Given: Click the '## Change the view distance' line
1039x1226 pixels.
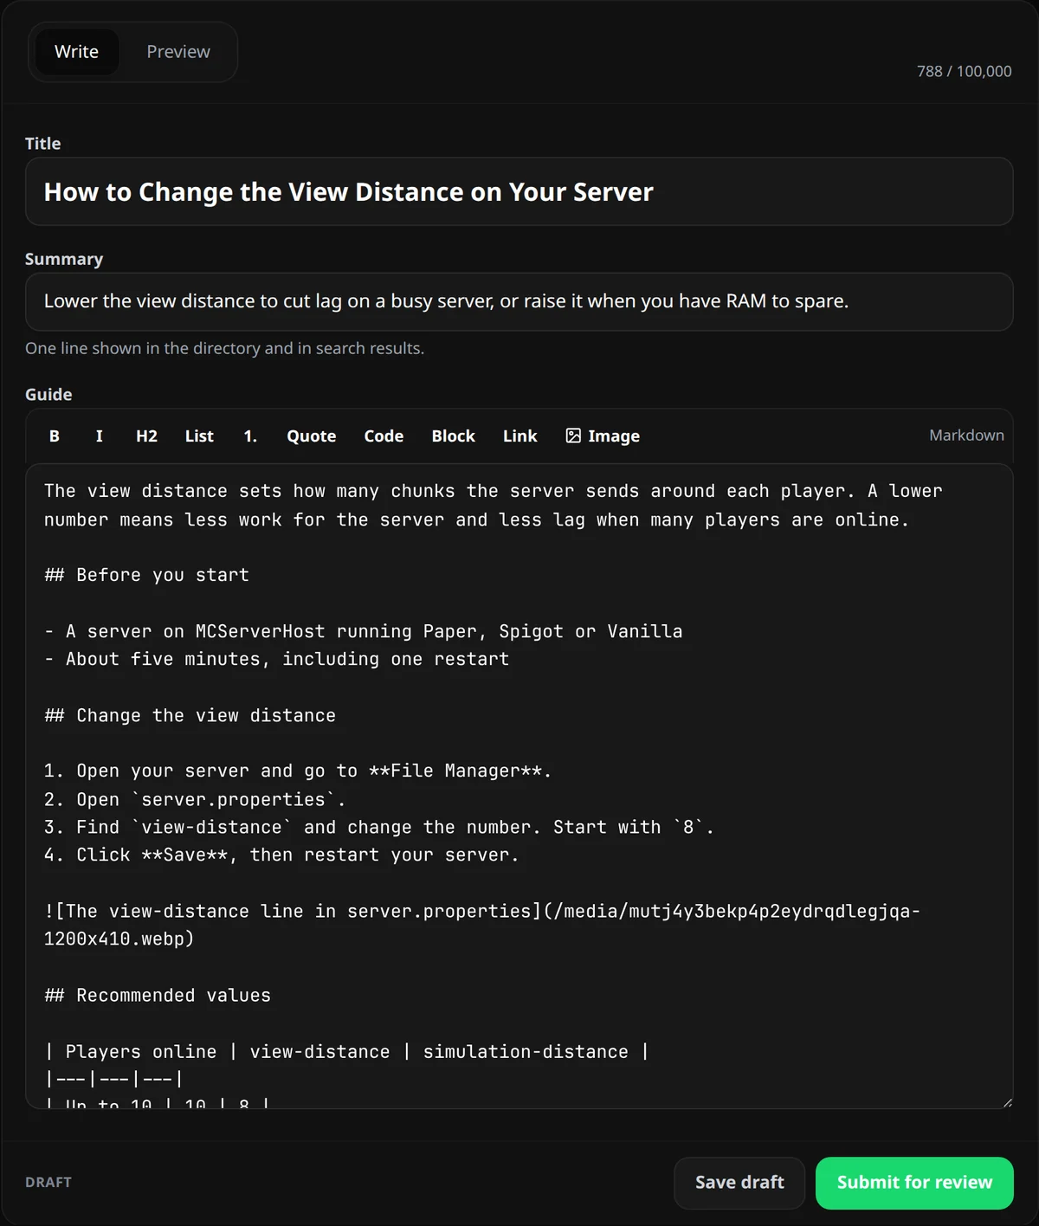Looking at the screenshot, I should tap(190, 715).
